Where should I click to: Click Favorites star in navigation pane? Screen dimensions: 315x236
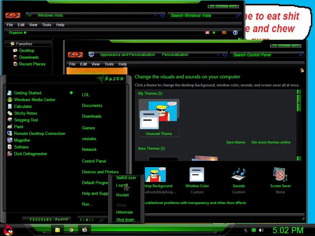12,44
